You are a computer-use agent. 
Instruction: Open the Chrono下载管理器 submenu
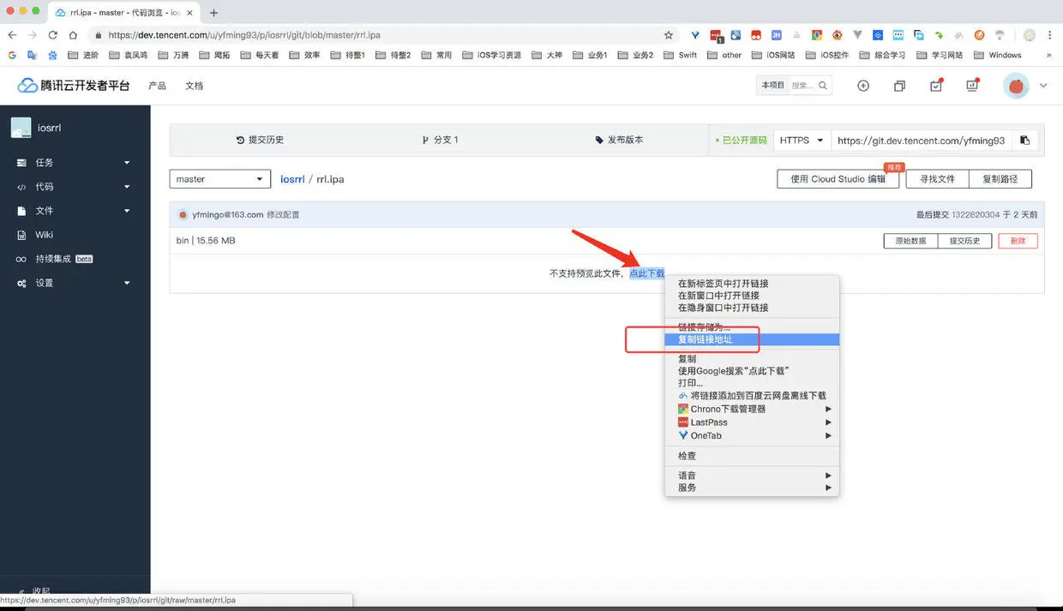tap(752, 409)
